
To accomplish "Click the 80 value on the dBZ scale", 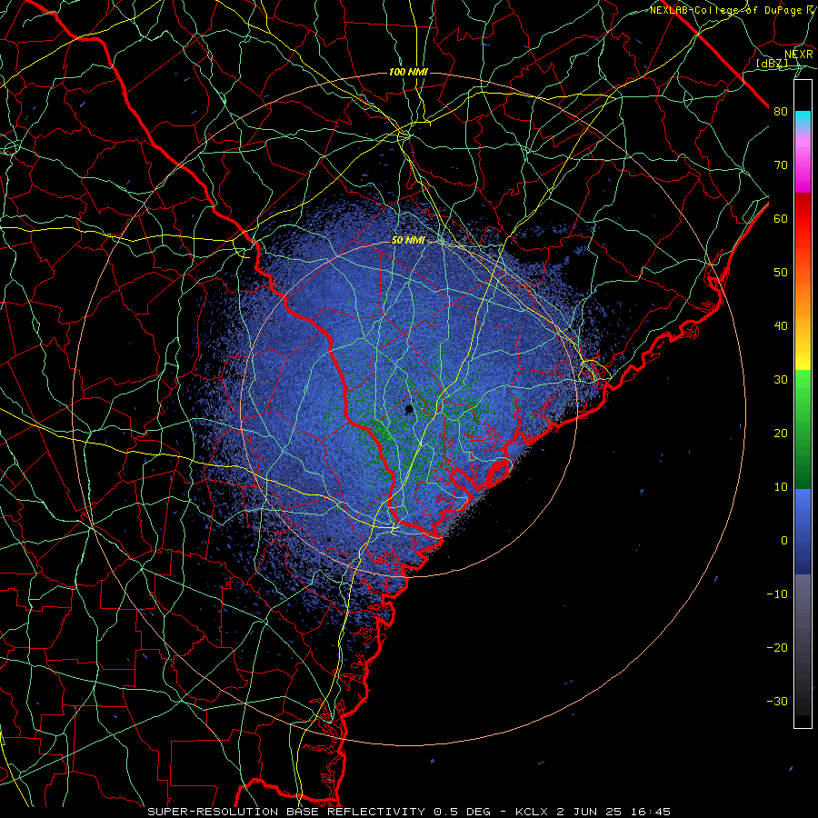I will (x=781, y=111).
